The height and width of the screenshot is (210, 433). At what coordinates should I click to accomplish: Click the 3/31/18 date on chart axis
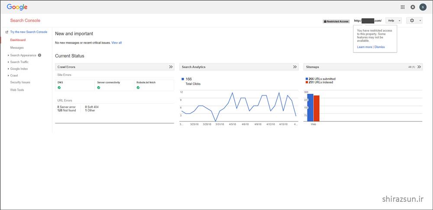pyautogui.click(x=220, y=124)
